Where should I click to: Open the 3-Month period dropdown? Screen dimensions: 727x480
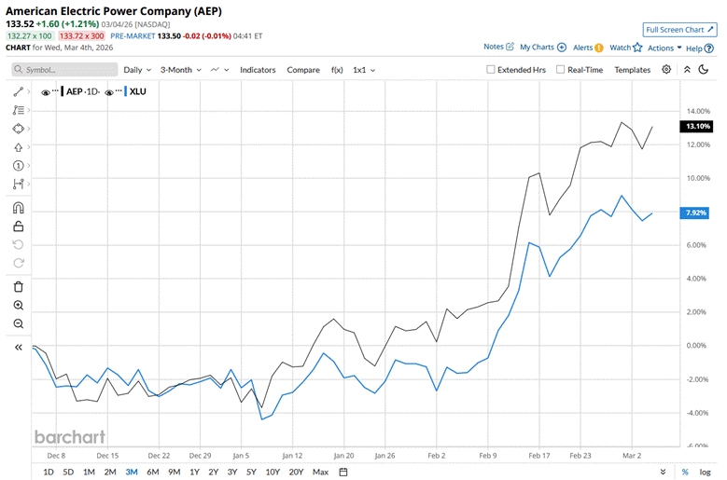(x=181, y=70)
